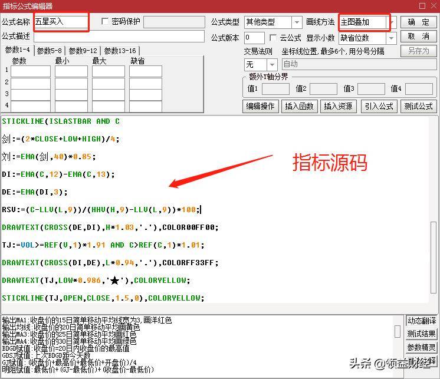Click the 公式描述 input field
This screenshot has height=379, width=440.
119,37
